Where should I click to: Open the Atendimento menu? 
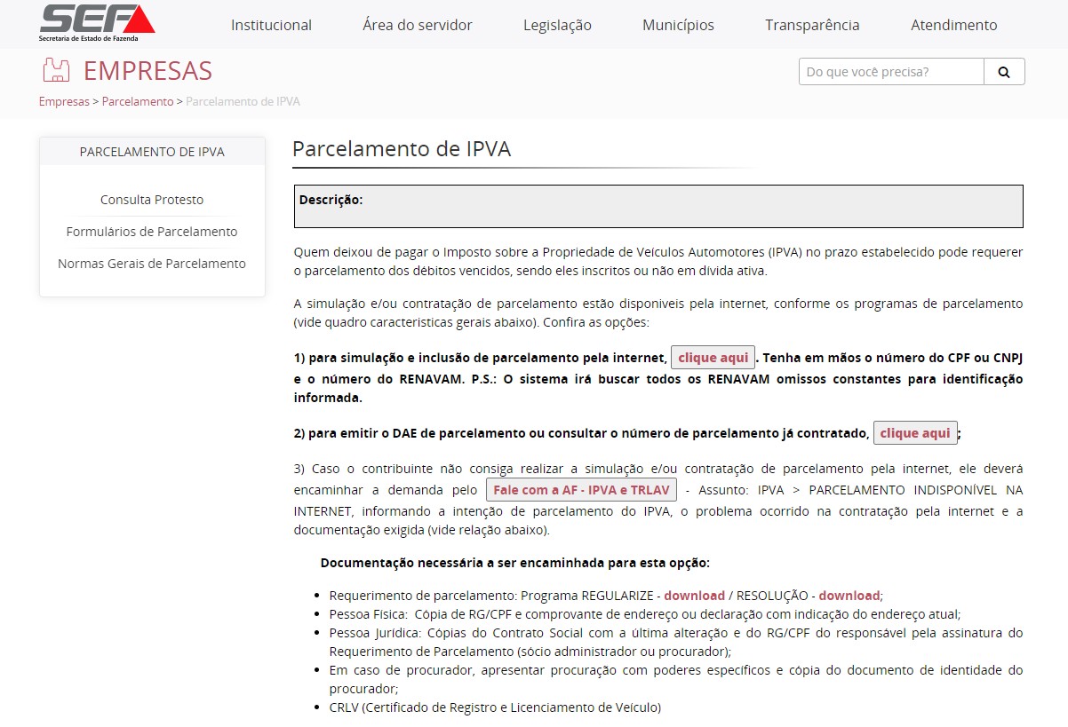[x=953, y=25]
